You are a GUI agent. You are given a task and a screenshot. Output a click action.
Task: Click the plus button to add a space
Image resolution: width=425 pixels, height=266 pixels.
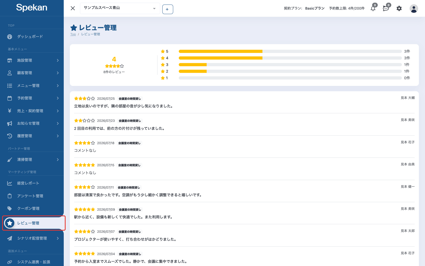(168, 9)
